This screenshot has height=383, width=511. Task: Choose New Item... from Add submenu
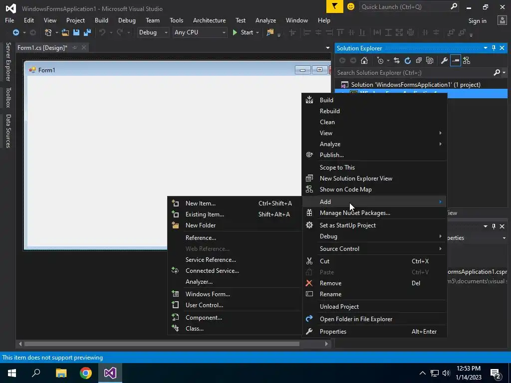point(235,203)
